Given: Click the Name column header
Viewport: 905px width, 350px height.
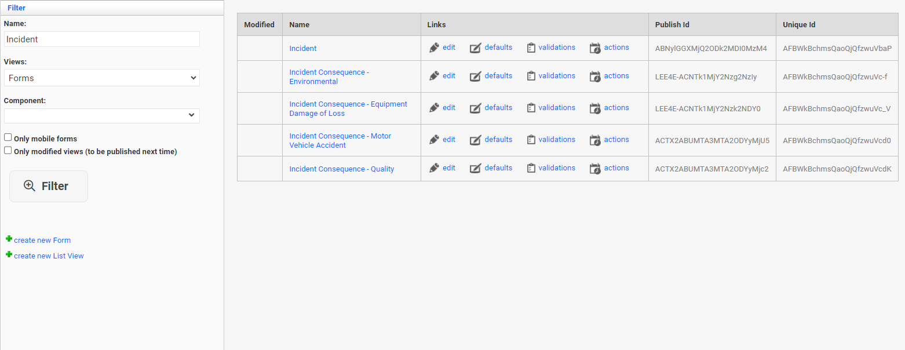Looking at the screenshot, I should pos(300,25).
